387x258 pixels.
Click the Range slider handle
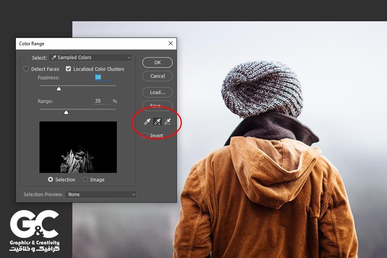pos(66,113)
